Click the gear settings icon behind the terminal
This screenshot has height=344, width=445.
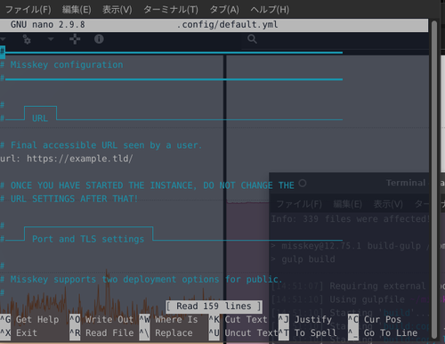(27, 39)
